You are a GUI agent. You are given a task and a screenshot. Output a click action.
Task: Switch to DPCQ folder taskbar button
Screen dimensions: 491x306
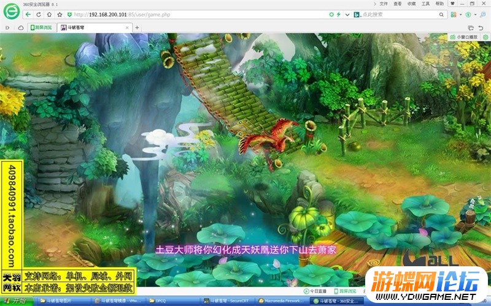(173, 301)
